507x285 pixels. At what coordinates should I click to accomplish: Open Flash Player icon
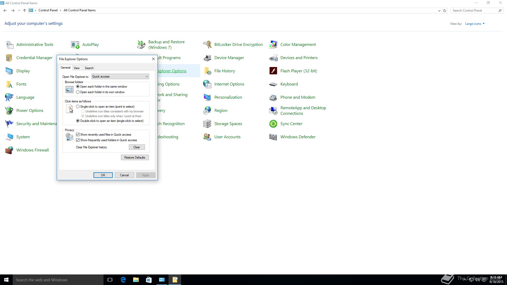coord(273,71)
